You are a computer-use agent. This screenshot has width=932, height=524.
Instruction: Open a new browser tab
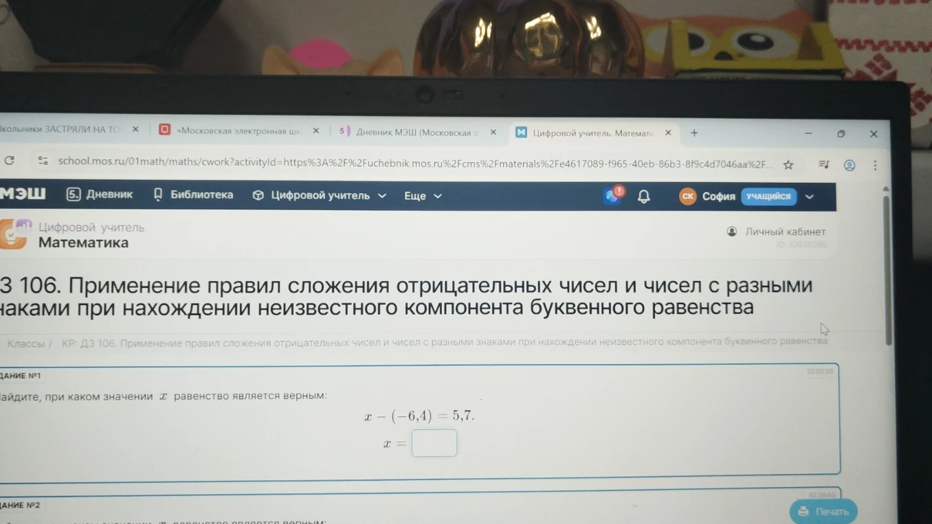[694, 133]
